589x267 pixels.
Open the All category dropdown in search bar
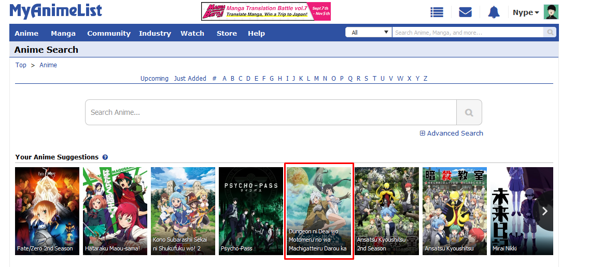(369, 33)
